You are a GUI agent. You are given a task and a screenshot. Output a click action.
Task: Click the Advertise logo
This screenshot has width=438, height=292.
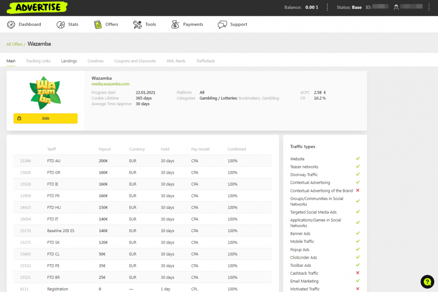click(37, 8)
